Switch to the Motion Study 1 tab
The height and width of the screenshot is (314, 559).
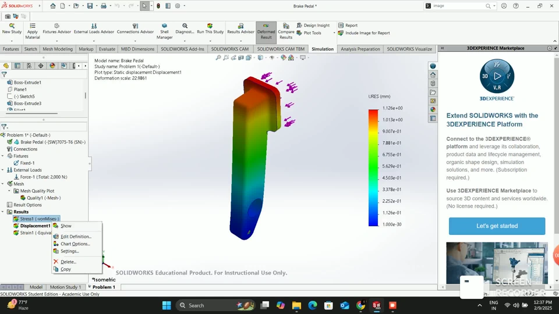(65, 287)
